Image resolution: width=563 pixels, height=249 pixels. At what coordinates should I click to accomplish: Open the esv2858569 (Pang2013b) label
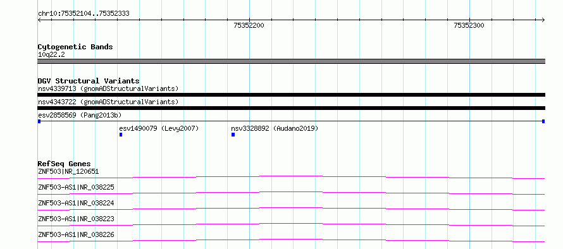pyautogui.click(x=80, y=115)
